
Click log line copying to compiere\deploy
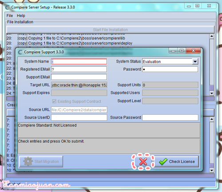pos(75,43)
